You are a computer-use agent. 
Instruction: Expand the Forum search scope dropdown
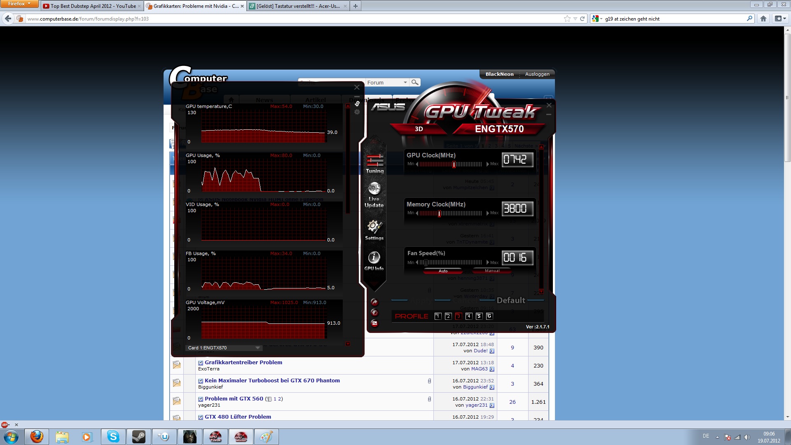pyautogui.click(x=405, y=82)
